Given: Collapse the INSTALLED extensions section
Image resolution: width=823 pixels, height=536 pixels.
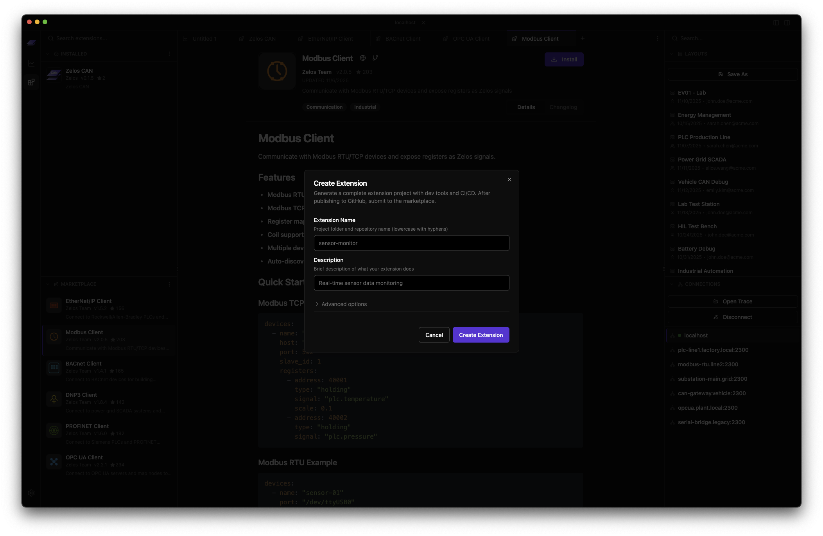Looking at the screenshot, I should pyautogui.click(x=47, y=54).
